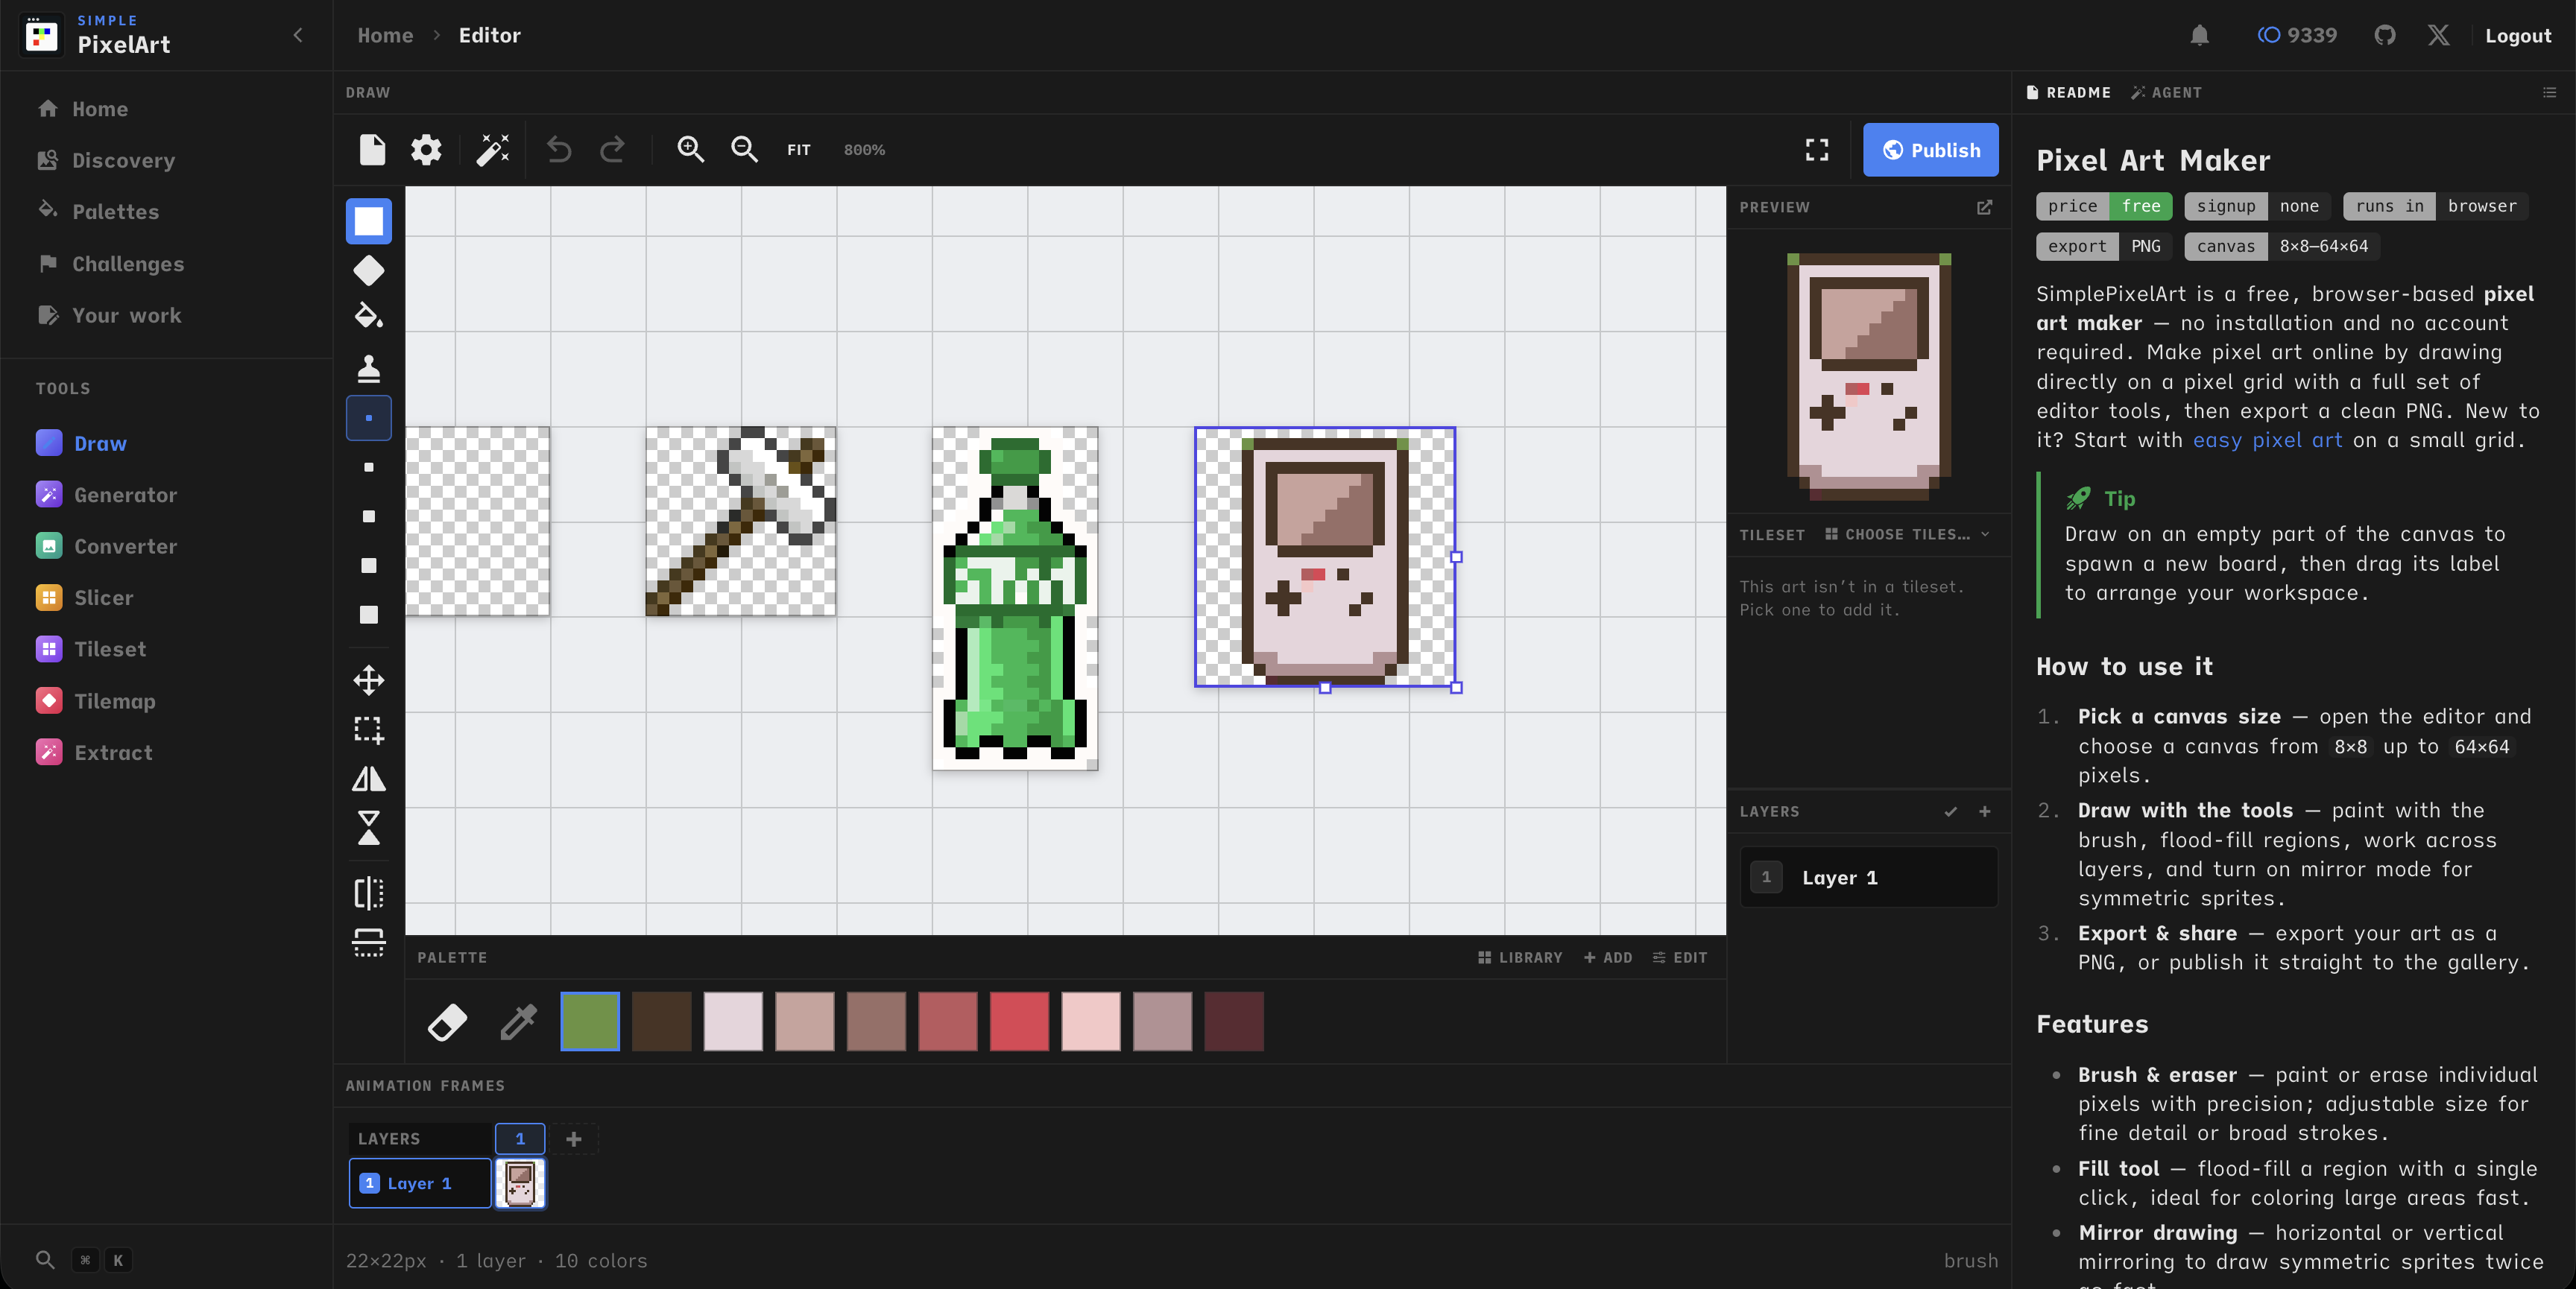The height and width of the screenshot is (1289, 2576).
Task: Open the preview in a new window
Action: (x=1984, y=207)
